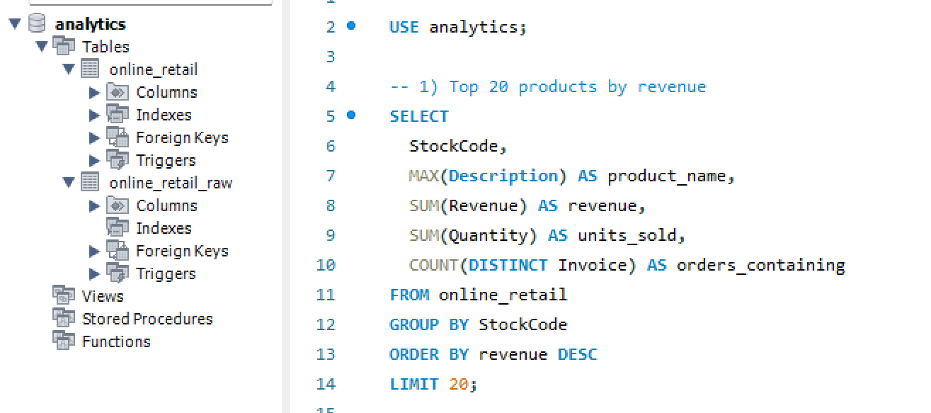Image resolution: width=931 pixels, height=413 pixels.
Task: Click the Tables folder icon
Action: pos(64,47)
